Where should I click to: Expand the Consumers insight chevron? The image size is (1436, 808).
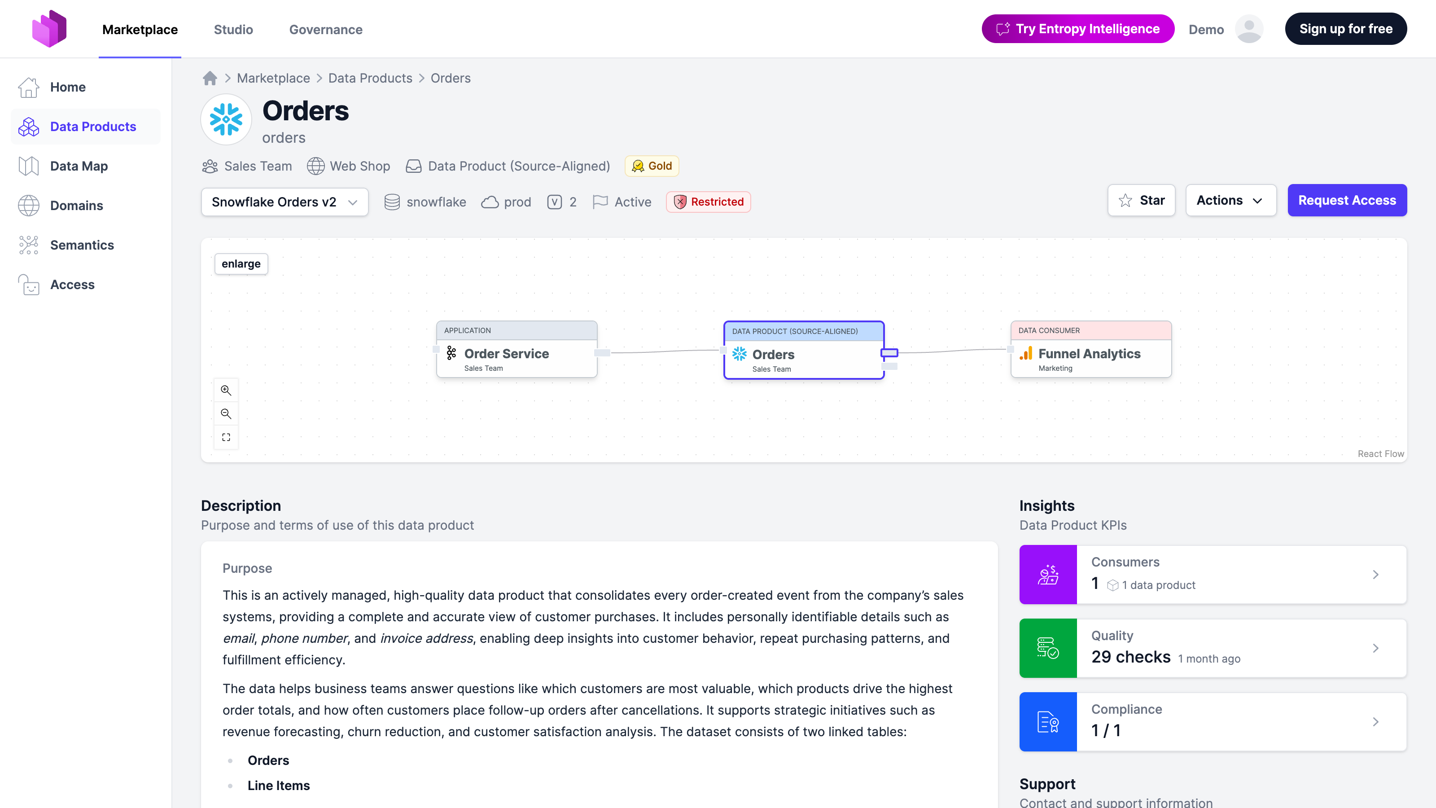point(1376,575)
